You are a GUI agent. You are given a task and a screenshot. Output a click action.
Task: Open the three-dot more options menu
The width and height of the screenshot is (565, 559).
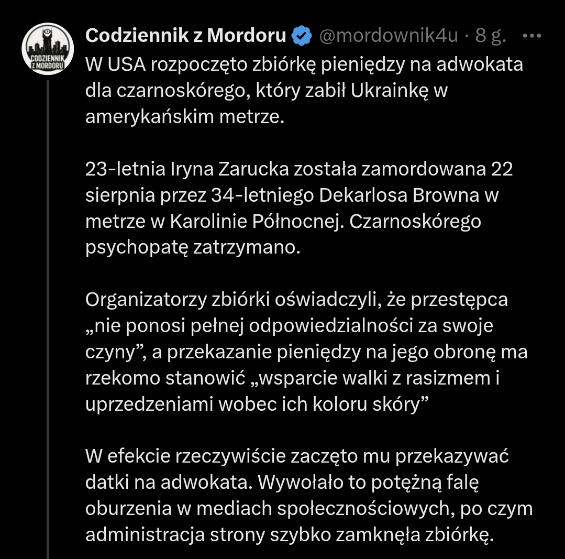click(x=531, y=36)
